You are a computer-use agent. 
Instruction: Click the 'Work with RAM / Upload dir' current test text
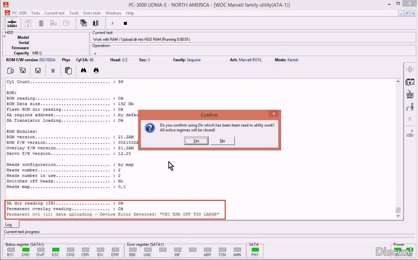(142, 39)
